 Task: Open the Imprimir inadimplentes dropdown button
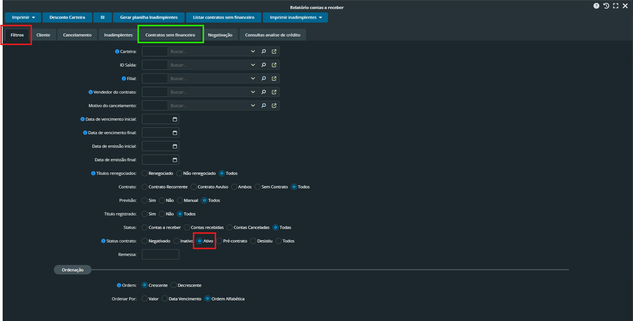[295, 17]
